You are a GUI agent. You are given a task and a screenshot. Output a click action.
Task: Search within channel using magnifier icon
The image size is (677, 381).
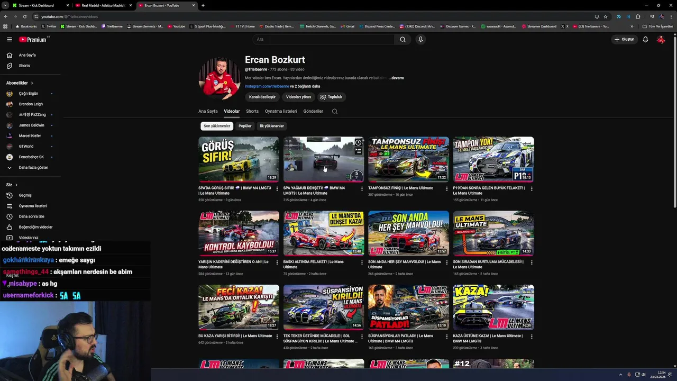334,111
